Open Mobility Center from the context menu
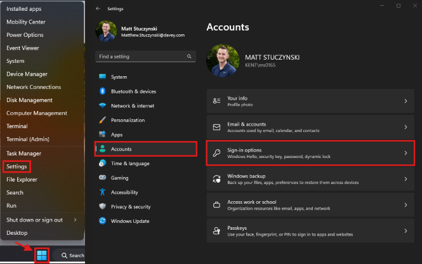 point(26,22)
